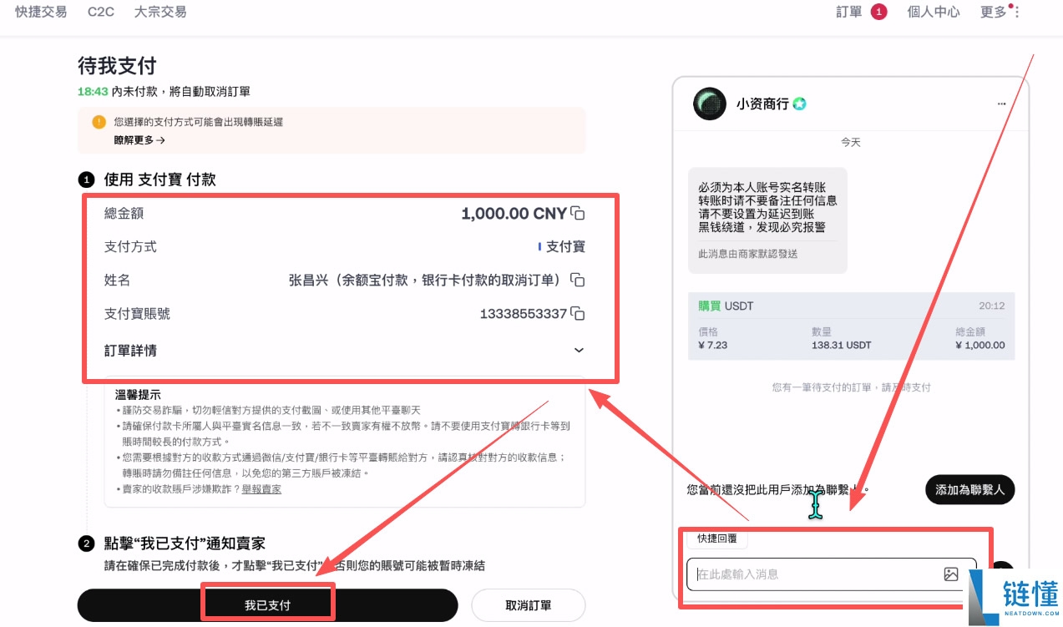This screenshot has width=1063, height=627.
Task: Click the 我已支付 button
Action: [267, 605]
